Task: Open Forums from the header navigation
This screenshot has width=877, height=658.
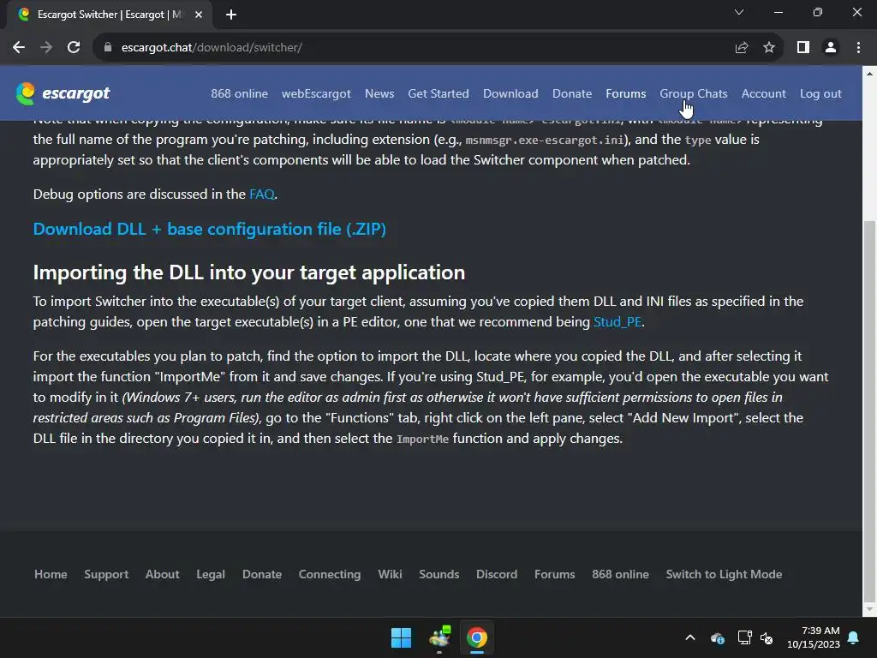Action: (x=626, y=93)
